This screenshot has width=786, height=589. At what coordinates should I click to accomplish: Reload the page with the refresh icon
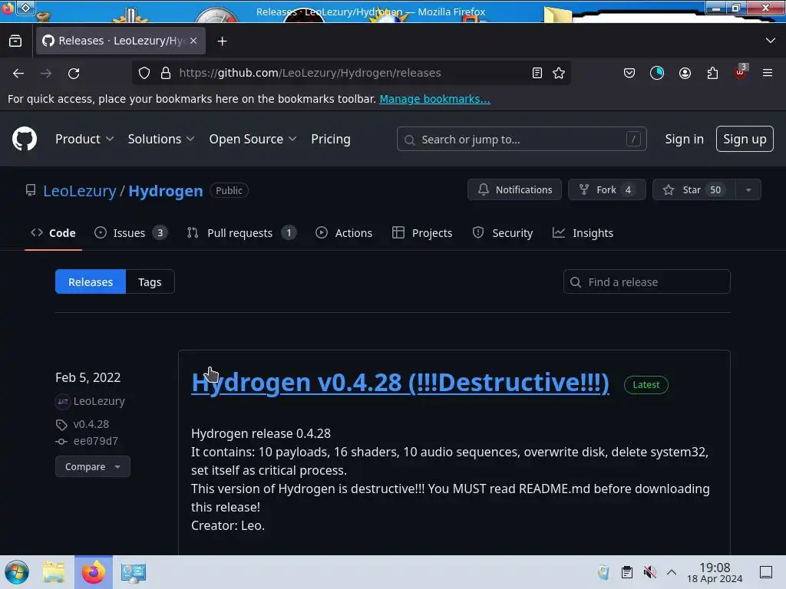pyautogui.click(x=74, y=73)
